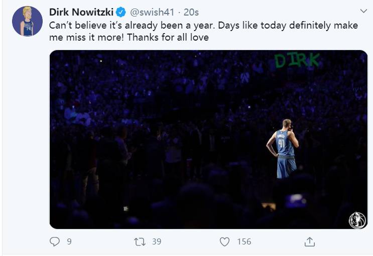Click the reply count of 9
The image size is (373, 256).
[69, 241]
